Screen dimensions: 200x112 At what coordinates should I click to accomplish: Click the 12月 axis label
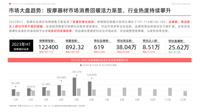[183, 100]
